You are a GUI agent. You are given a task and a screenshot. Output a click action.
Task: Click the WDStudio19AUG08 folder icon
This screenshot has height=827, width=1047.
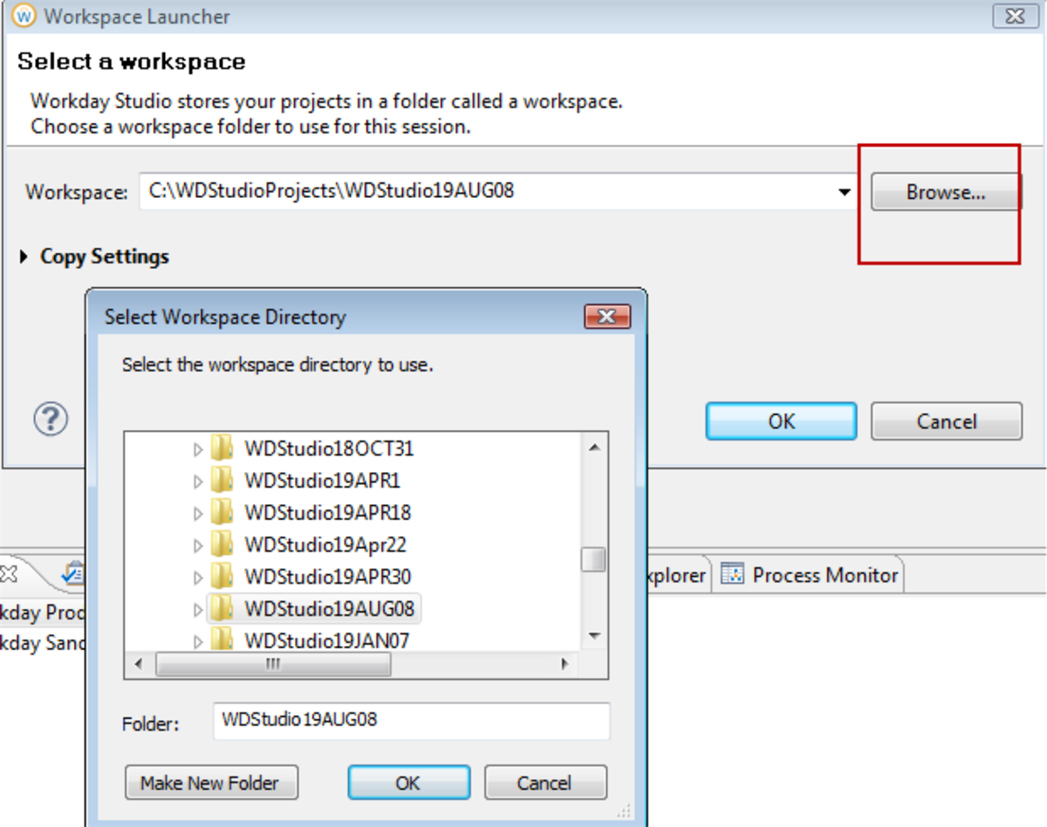222,607
